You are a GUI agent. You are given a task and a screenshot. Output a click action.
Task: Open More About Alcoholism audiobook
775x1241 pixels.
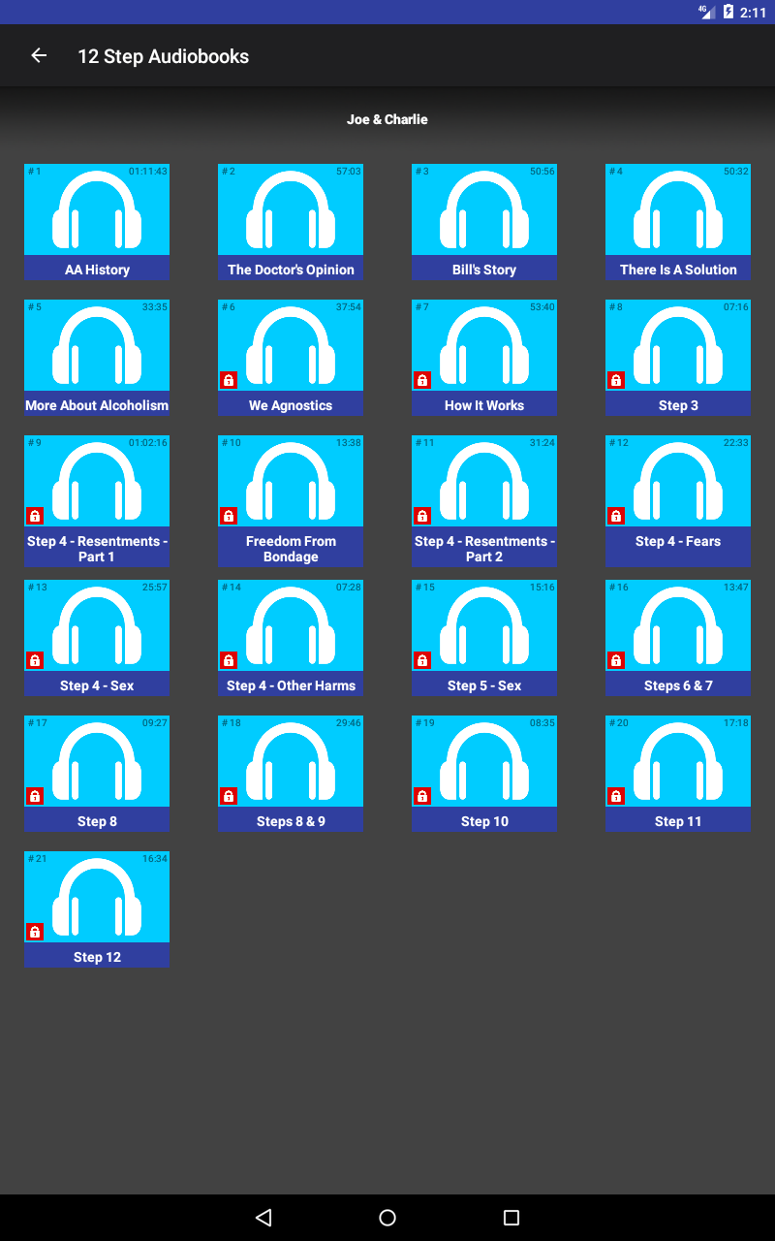97,358
